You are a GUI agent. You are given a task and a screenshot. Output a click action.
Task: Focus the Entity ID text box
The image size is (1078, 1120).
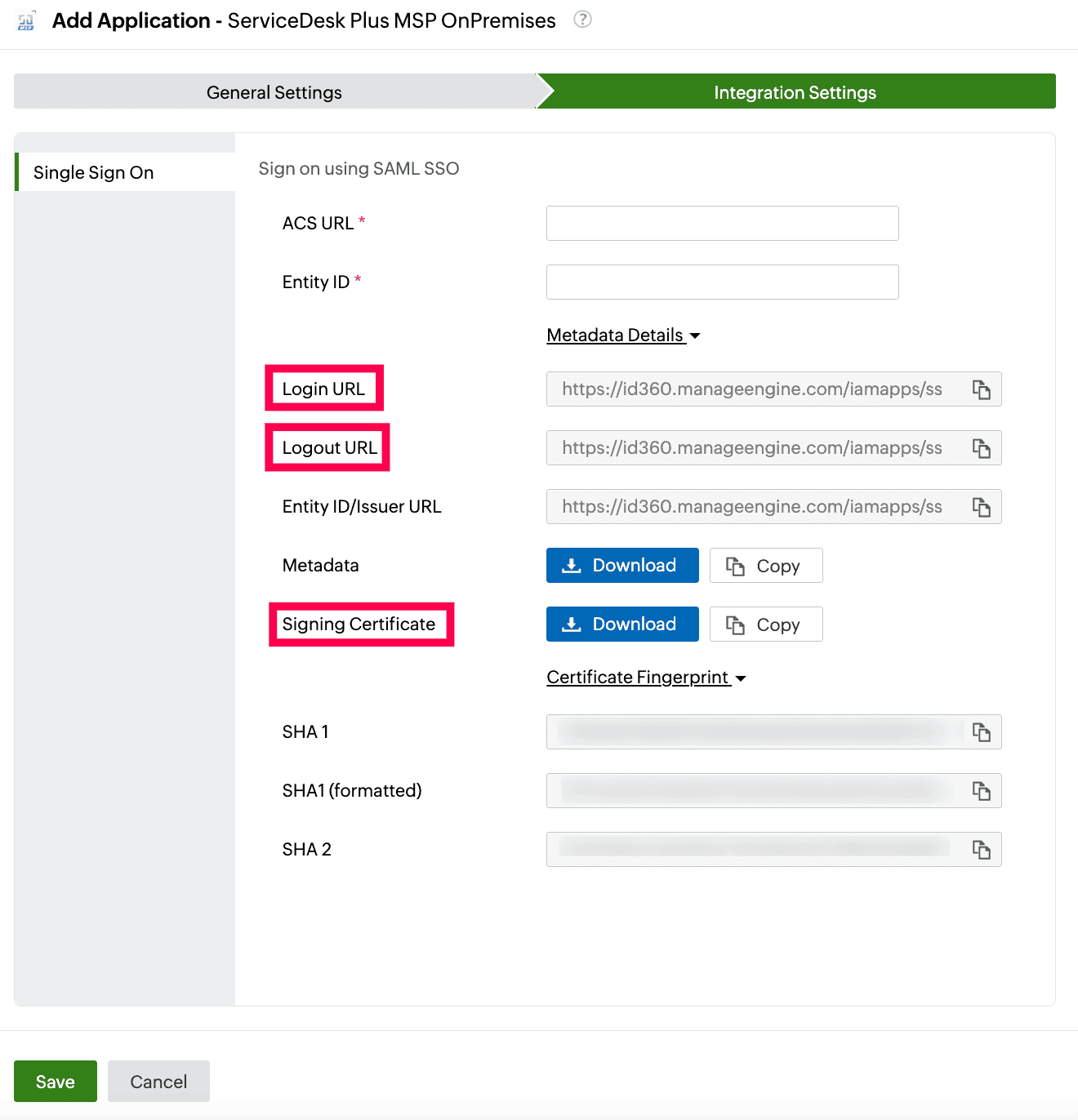click(722, 282)
